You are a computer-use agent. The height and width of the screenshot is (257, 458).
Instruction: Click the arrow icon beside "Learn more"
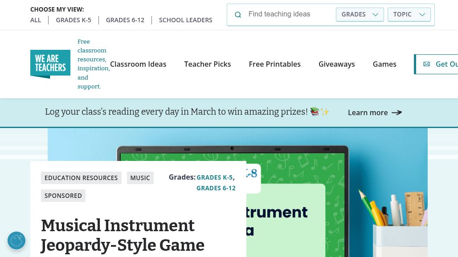[396, 112]
